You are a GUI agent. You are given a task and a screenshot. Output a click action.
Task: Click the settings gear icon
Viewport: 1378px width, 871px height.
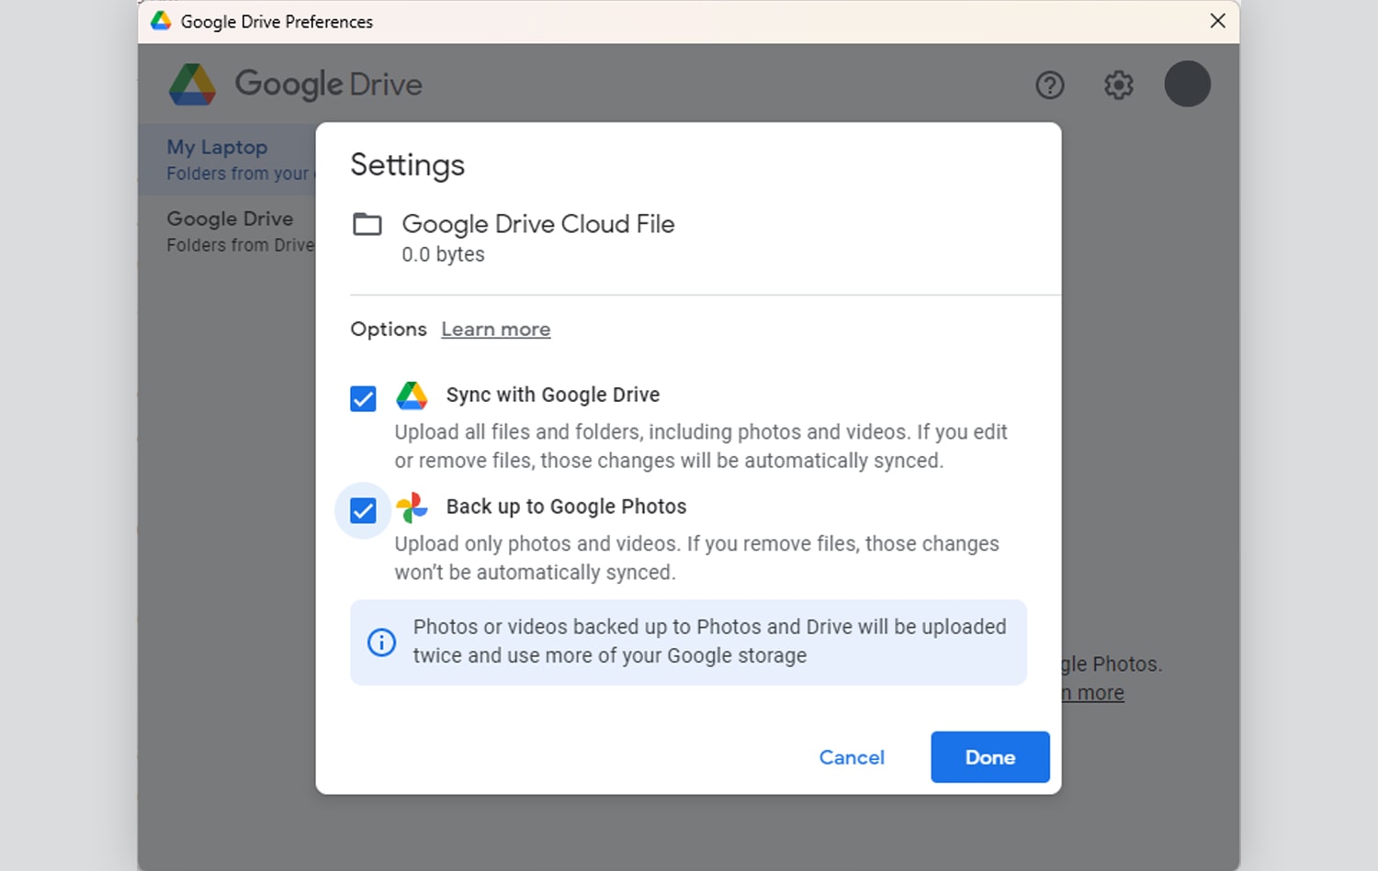point(1118,84)
